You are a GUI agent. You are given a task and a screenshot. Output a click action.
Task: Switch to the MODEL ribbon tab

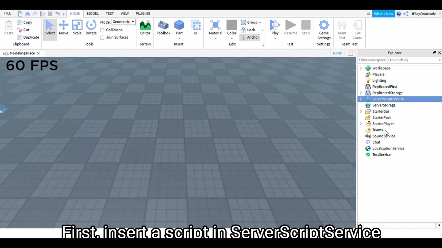93,14
